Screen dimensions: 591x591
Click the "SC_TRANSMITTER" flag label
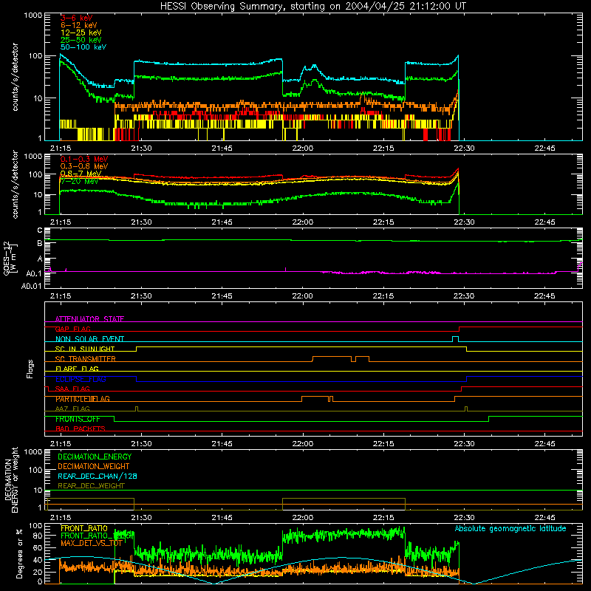pos(85,359)
